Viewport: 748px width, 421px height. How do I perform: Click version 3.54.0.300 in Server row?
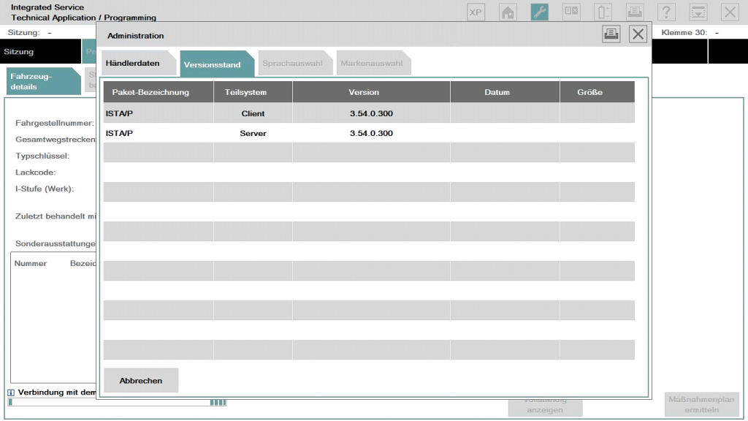tap(371, 133)
